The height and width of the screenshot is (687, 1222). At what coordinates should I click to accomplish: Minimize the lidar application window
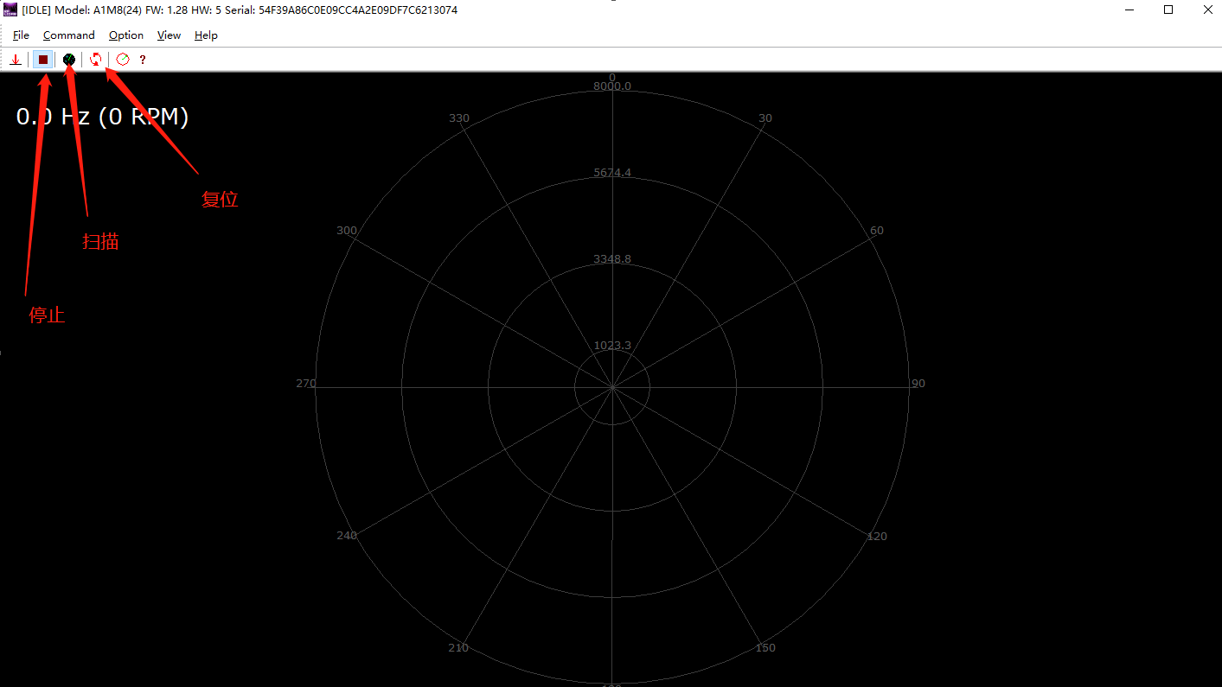(1130, 10)
